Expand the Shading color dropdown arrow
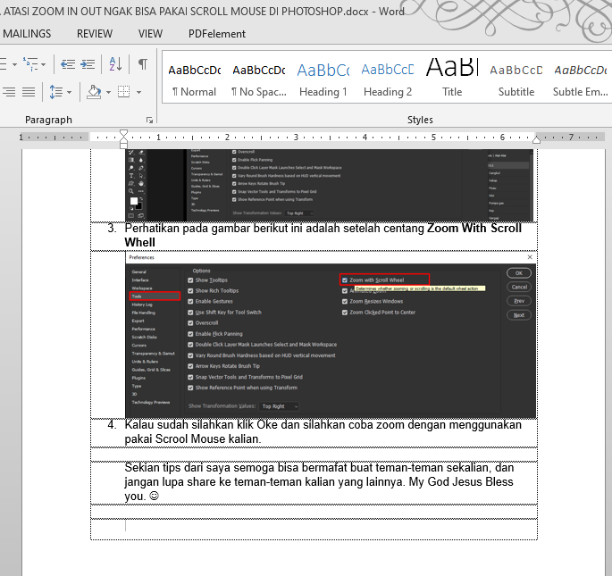Viewport: 612px width, 576px height. (108, 93)
